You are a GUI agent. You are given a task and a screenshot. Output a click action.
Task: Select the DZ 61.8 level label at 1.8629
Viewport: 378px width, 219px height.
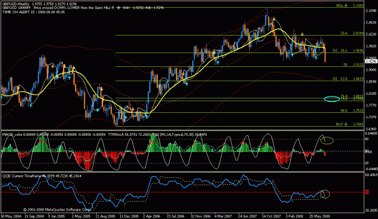tap(348, 78)
